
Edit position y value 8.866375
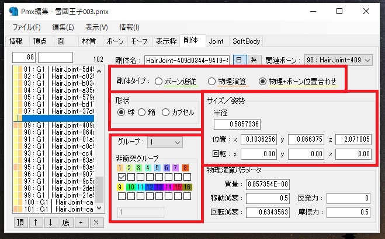pyautogui.click(x=306, y=139)
